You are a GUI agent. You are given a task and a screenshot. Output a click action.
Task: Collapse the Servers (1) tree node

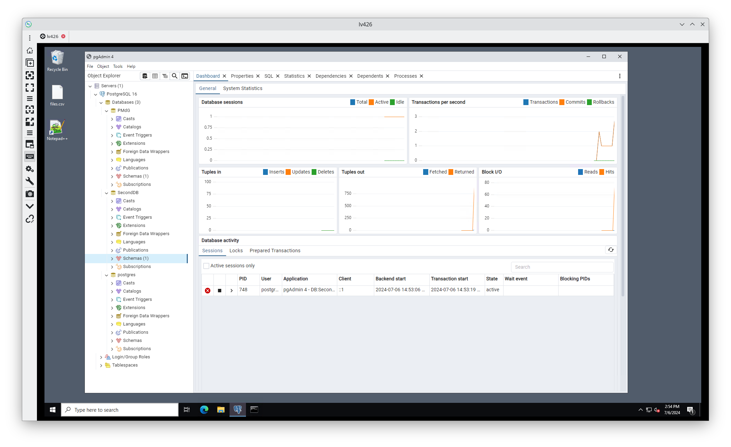[x=90, y=86]
